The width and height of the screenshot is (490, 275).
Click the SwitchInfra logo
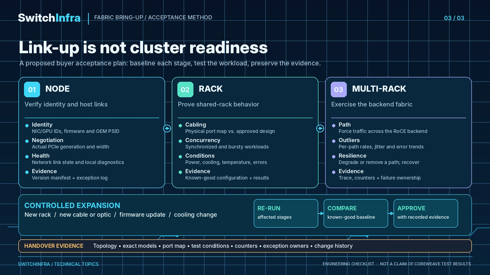[x=49, y=18]
